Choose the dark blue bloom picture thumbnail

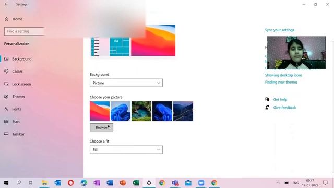[x=162, y=111]
